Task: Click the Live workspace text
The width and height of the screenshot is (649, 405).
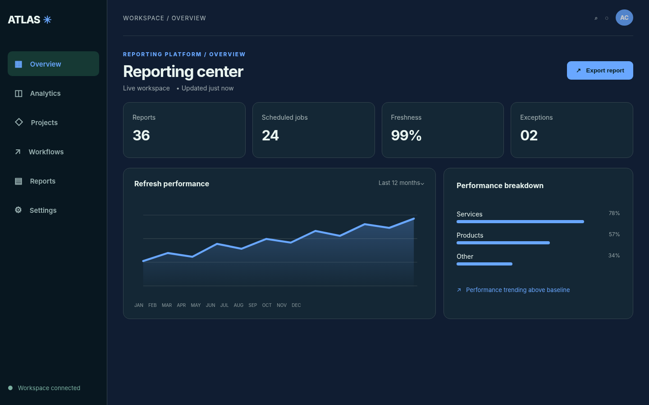Action: [146, 88]
